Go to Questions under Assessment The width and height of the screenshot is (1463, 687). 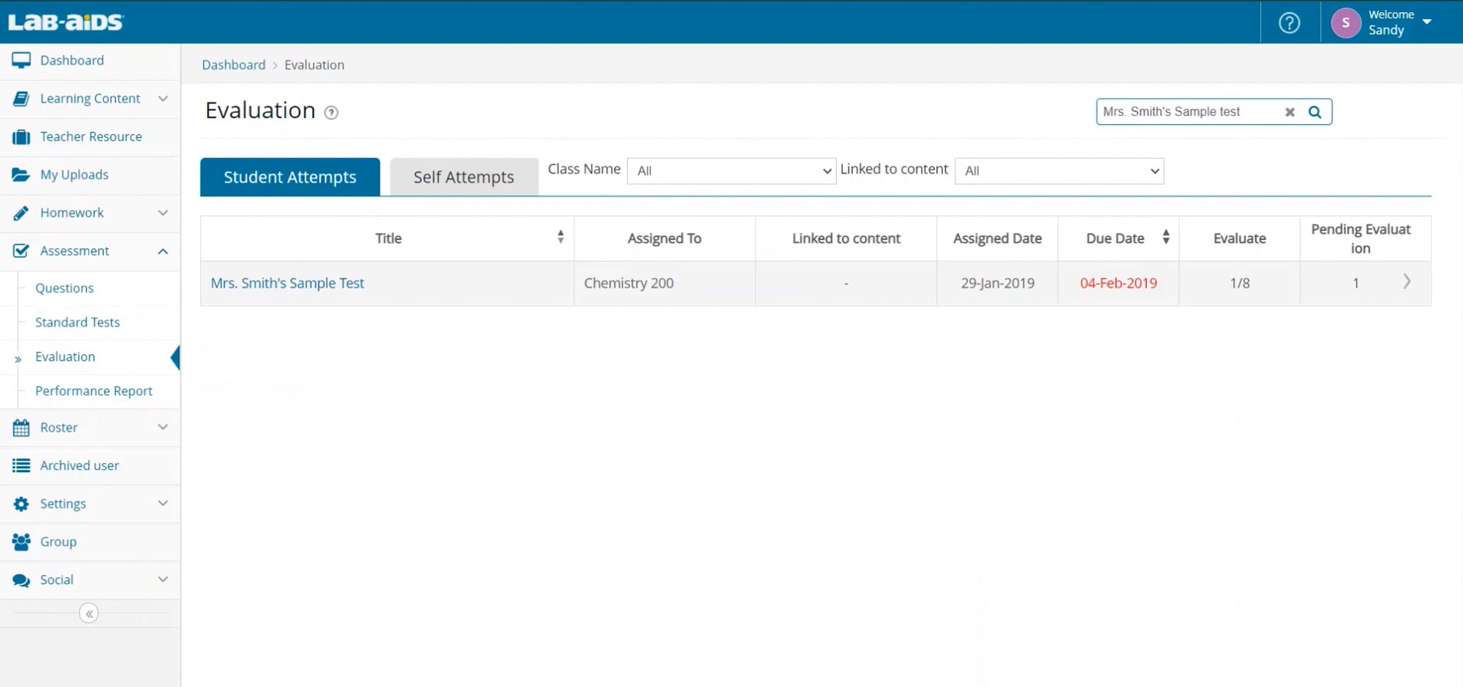(x=64, y=288)
